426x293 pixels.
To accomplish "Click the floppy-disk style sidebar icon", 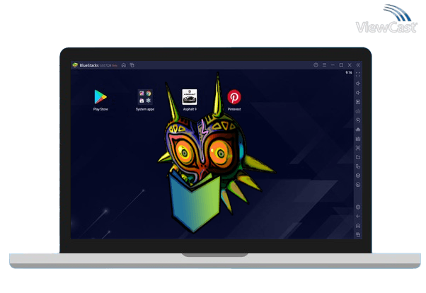I will point(358,139).
